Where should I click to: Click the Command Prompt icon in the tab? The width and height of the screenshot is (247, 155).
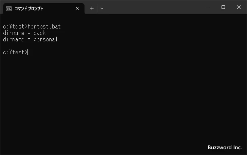[x=9, y=8]
